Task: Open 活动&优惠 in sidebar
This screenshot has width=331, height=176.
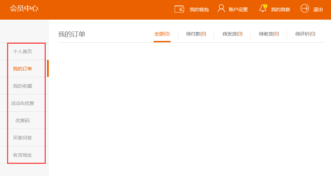Action: click(22, 103)
